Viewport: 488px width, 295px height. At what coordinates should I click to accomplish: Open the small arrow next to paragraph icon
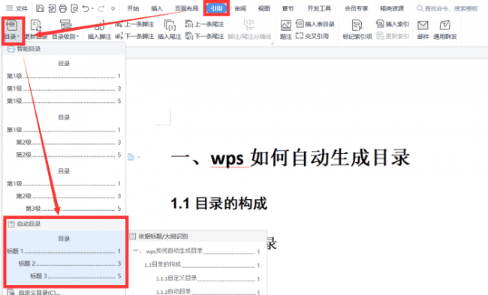(138, 157)
